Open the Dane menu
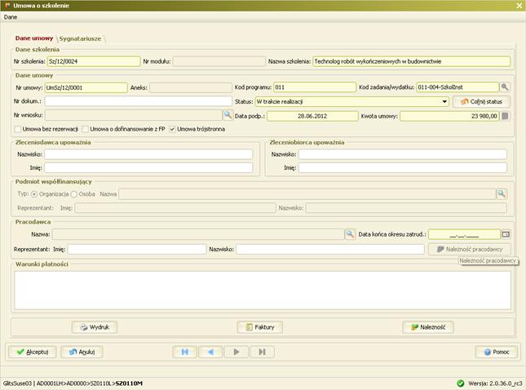The width and height of the screenshot is (526, 390). pos(11,17)
